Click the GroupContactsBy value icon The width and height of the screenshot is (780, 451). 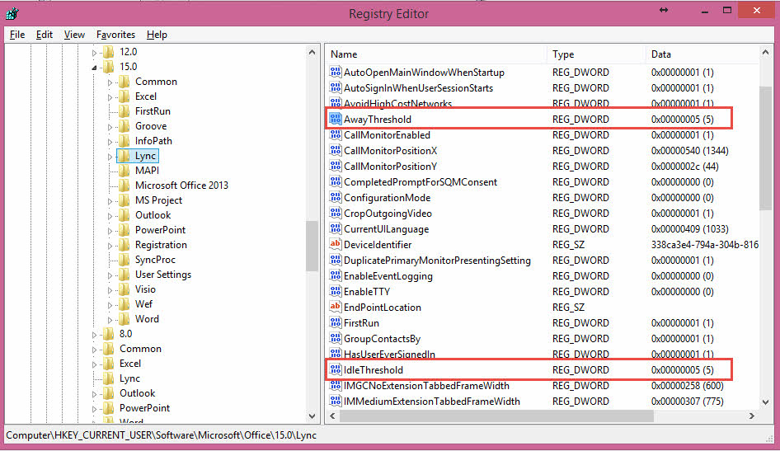click(336, 339)
